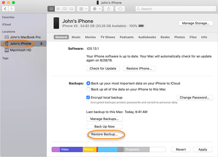Viewport: 218px width, 157px height.
Task: Open the group-by arrangement dropdown
Action: pos(83,9)
